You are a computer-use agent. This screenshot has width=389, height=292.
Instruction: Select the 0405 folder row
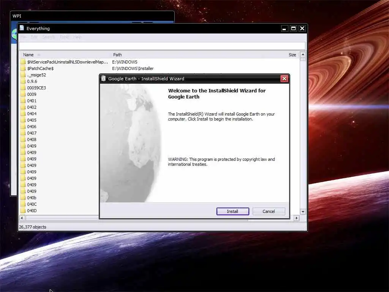point(32,120)
